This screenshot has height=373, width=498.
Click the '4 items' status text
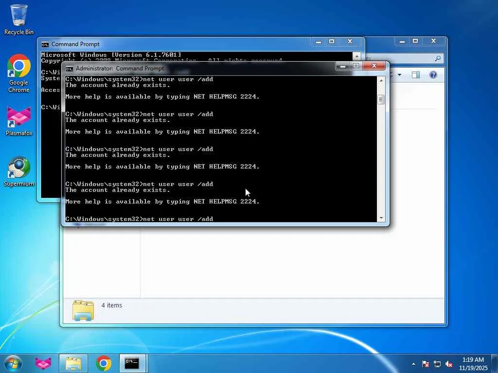pos(112,305)
